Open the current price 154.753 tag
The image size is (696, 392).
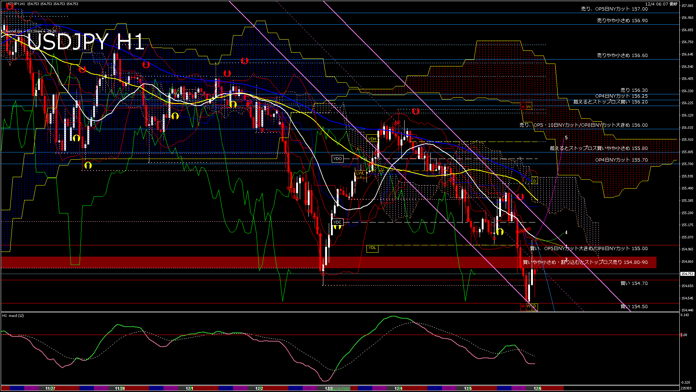click(687, 273)
